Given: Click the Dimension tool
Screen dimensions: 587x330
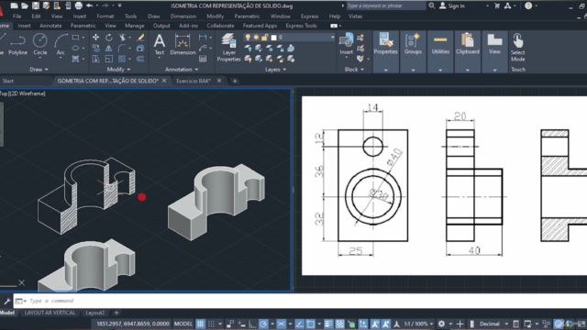Looking at the screenshot, I should click(x=183, y=44).
